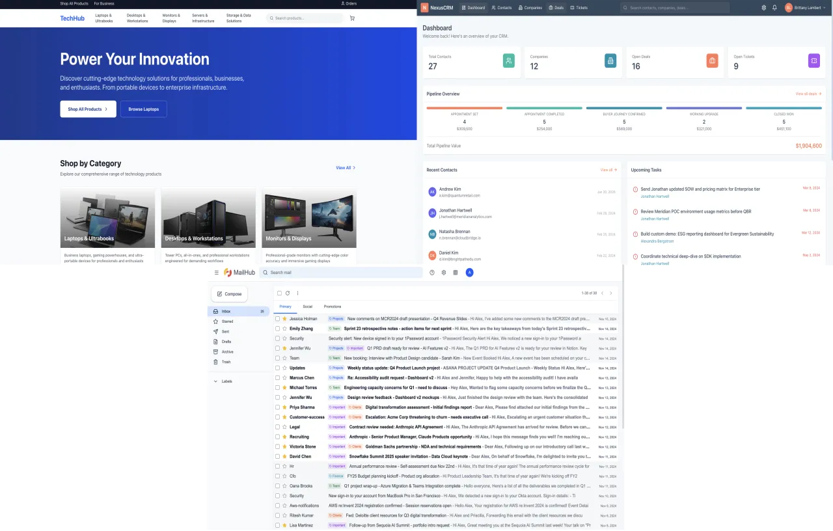Select the Primary tab in MailHub
Image resolution: width=833 pixels, height=531 pixels.
click(285, 306)
